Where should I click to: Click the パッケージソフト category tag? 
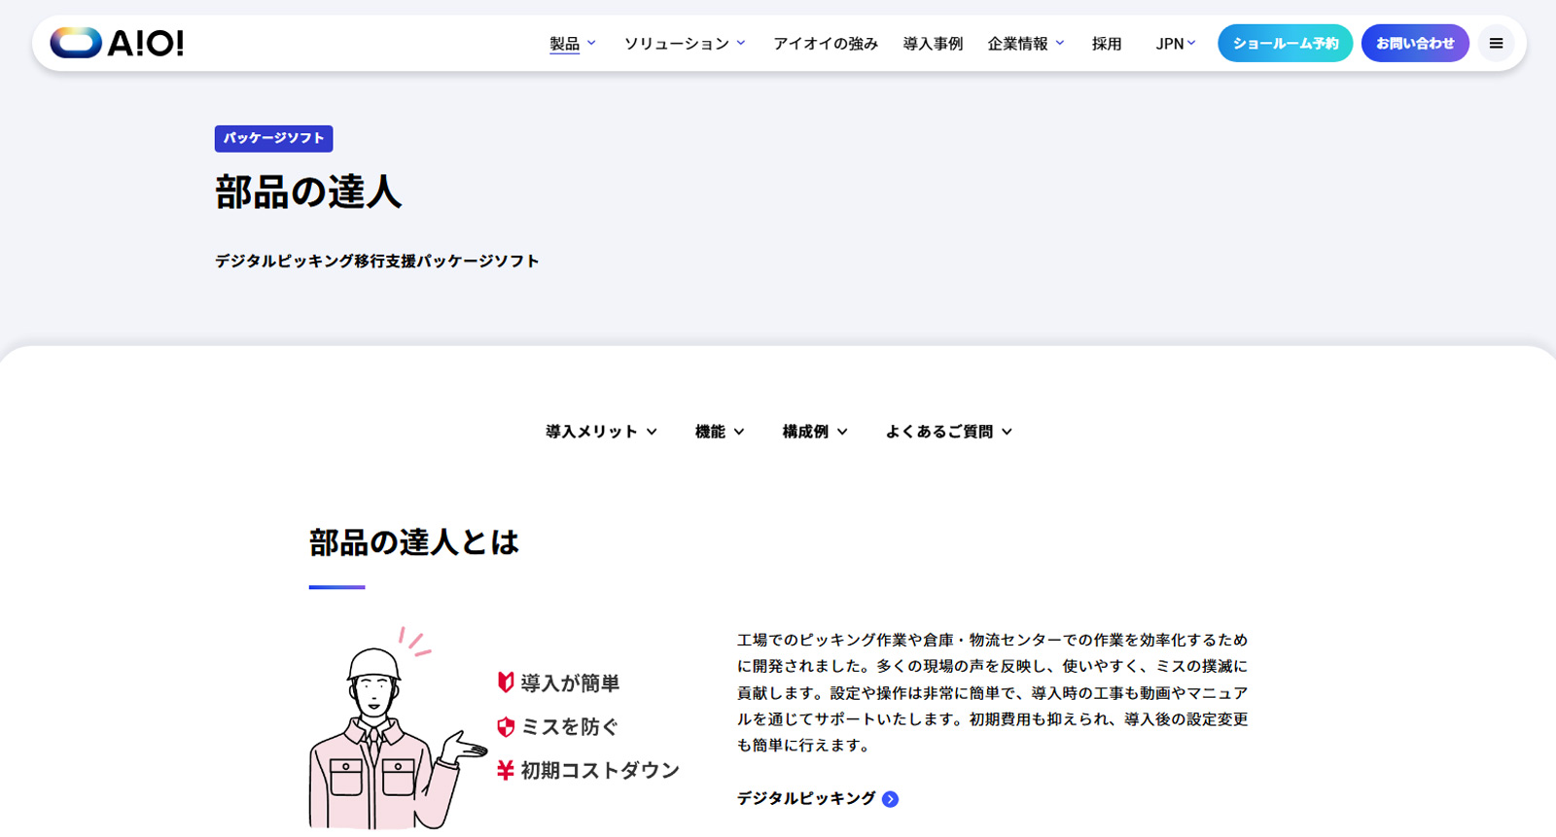[273, 138]
